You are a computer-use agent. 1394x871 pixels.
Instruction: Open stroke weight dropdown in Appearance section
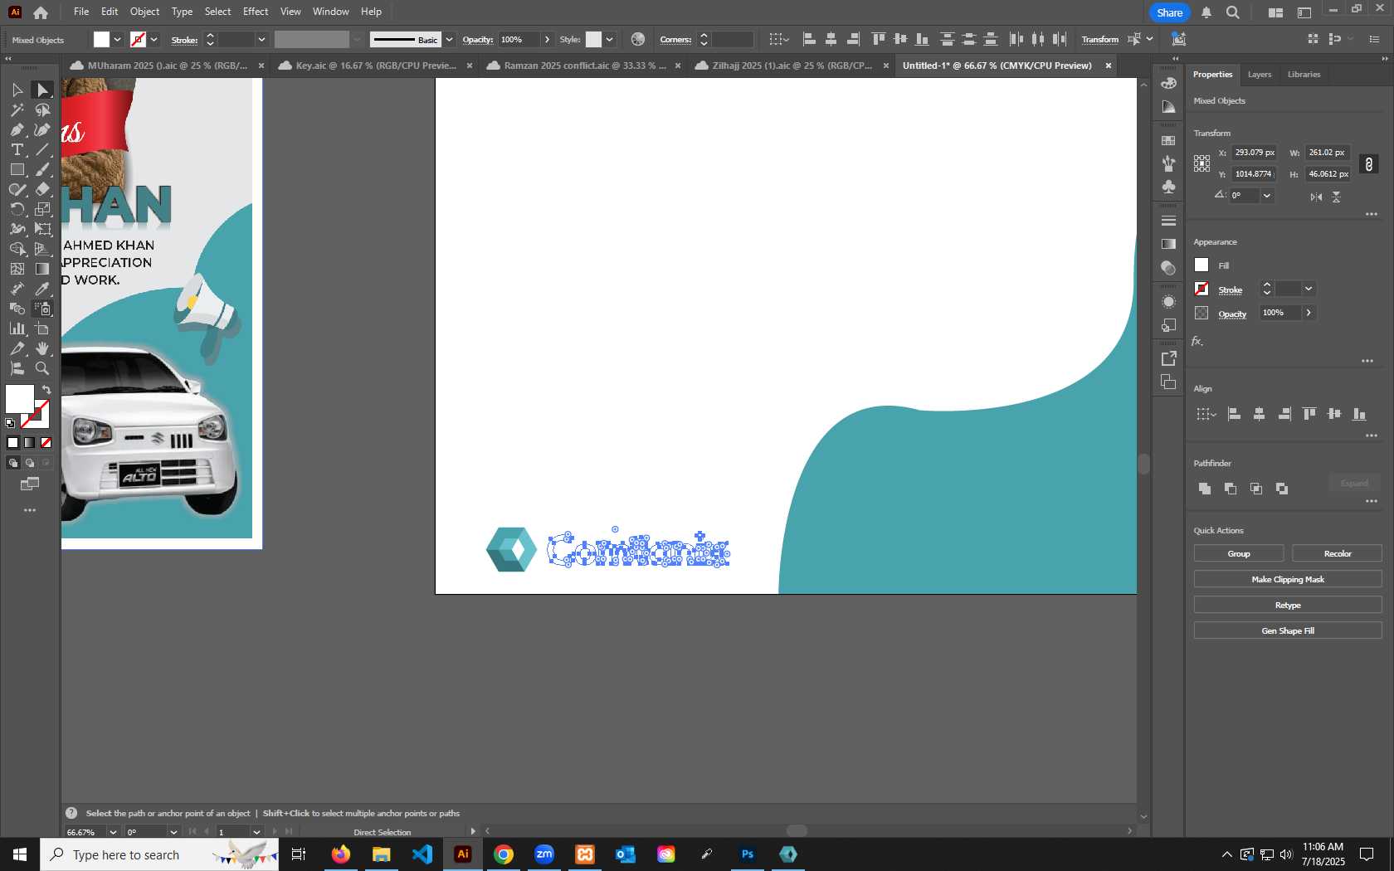click(1309, 289)
